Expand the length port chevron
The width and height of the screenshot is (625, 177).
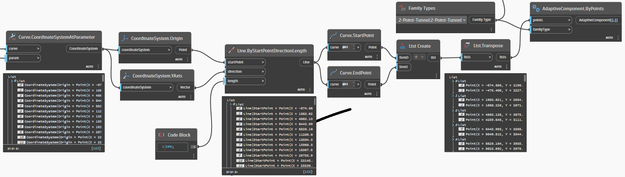coord(262,81)
